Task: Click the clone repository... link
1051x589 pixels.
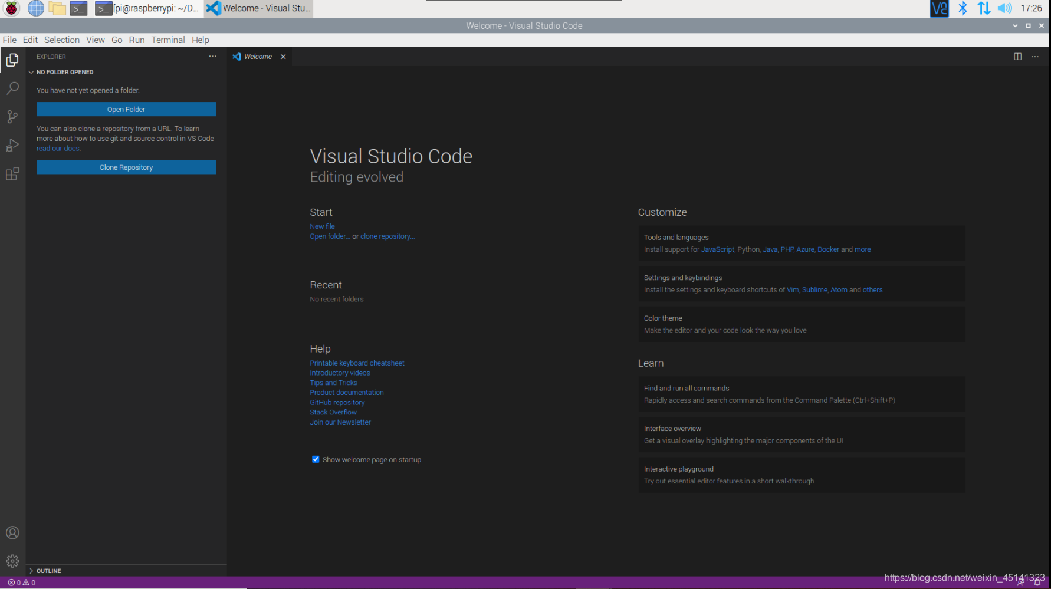Action: coord(387,236)
